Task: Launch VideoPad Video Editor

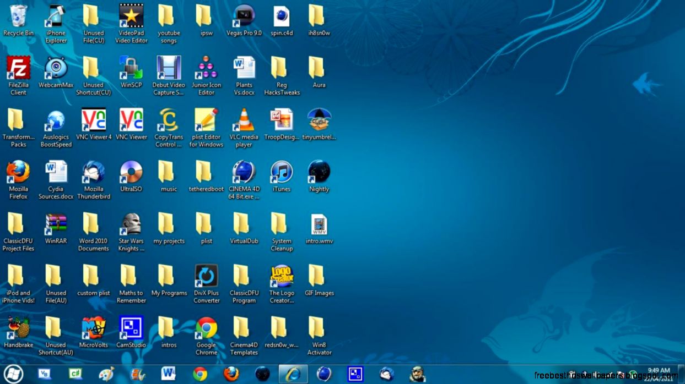Action: 131,24
